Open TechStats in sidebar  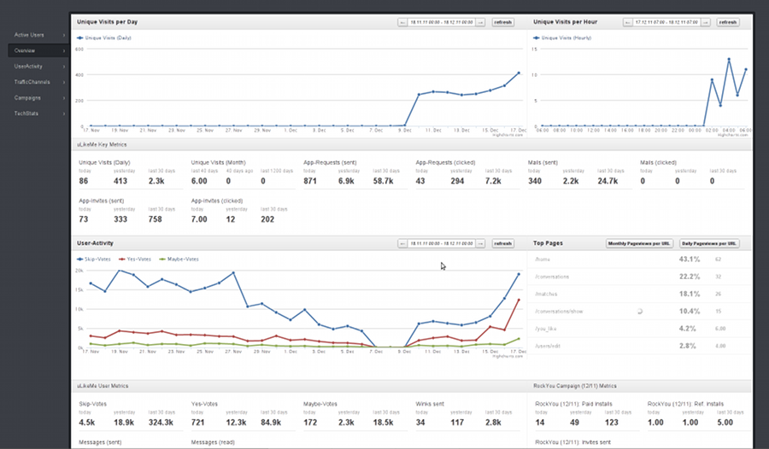coord(38,114)
